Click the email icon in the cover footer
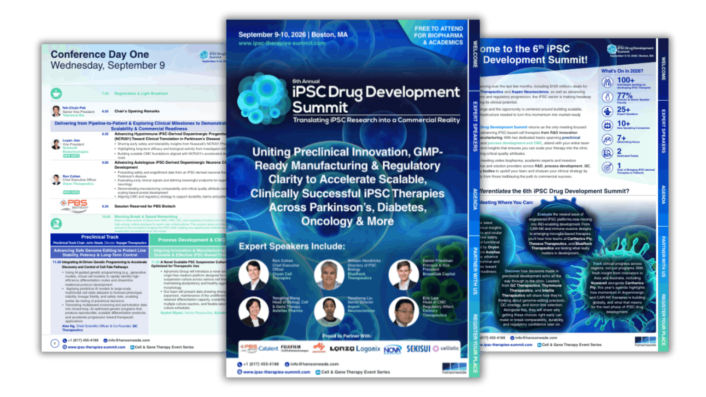 click(x=287, y=364)
